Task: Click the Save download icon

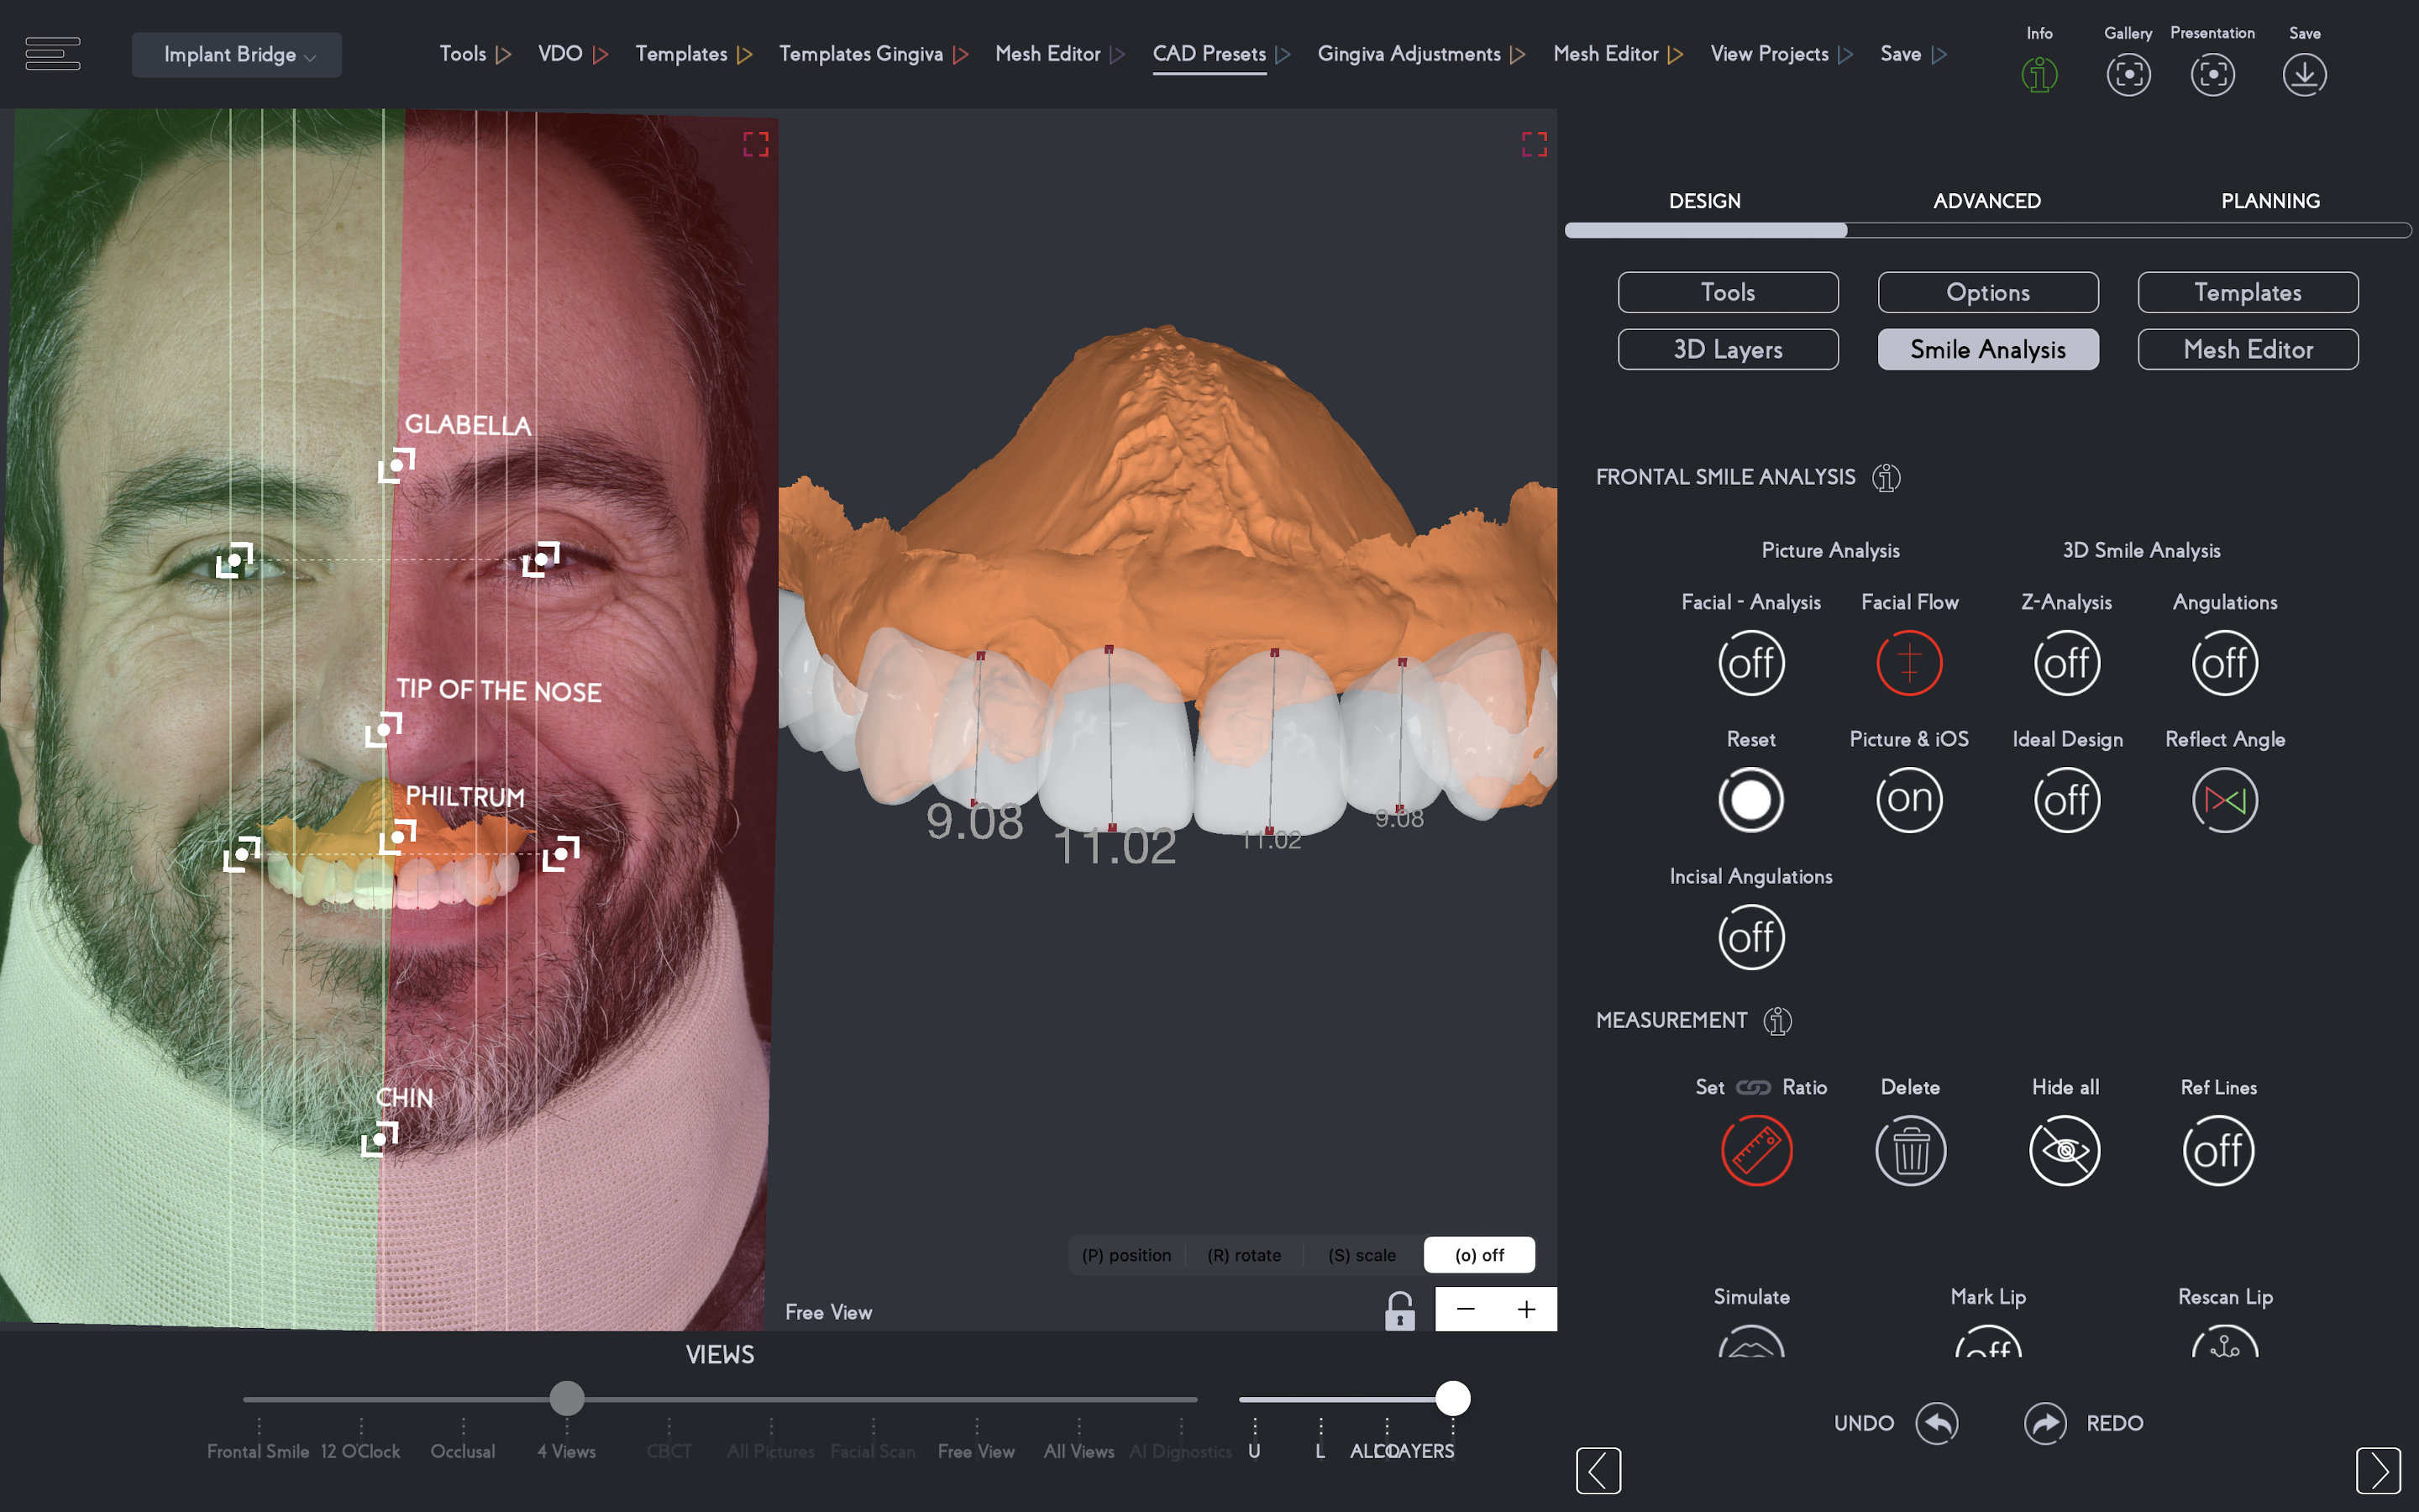Action: click(x=2304, y=75)
